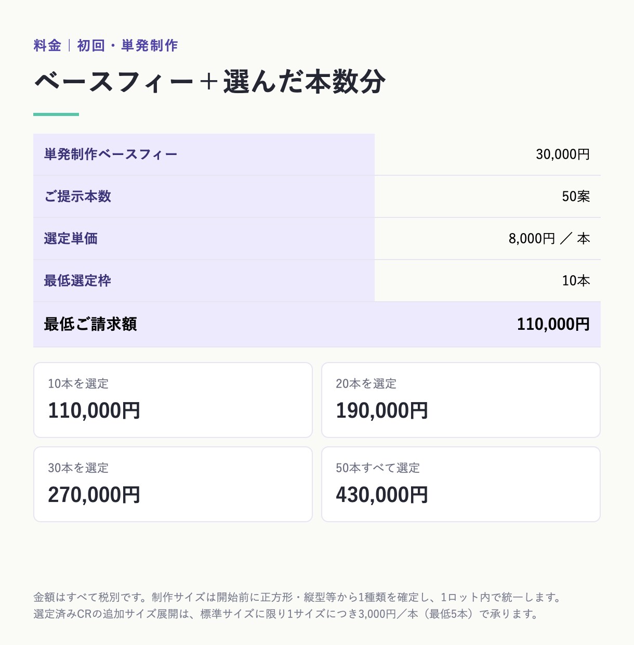Image resolution: width=634 pixels, height=645 pixels.
Task: Click the 270,000円 price amount
Action: [x=94, y=495]
